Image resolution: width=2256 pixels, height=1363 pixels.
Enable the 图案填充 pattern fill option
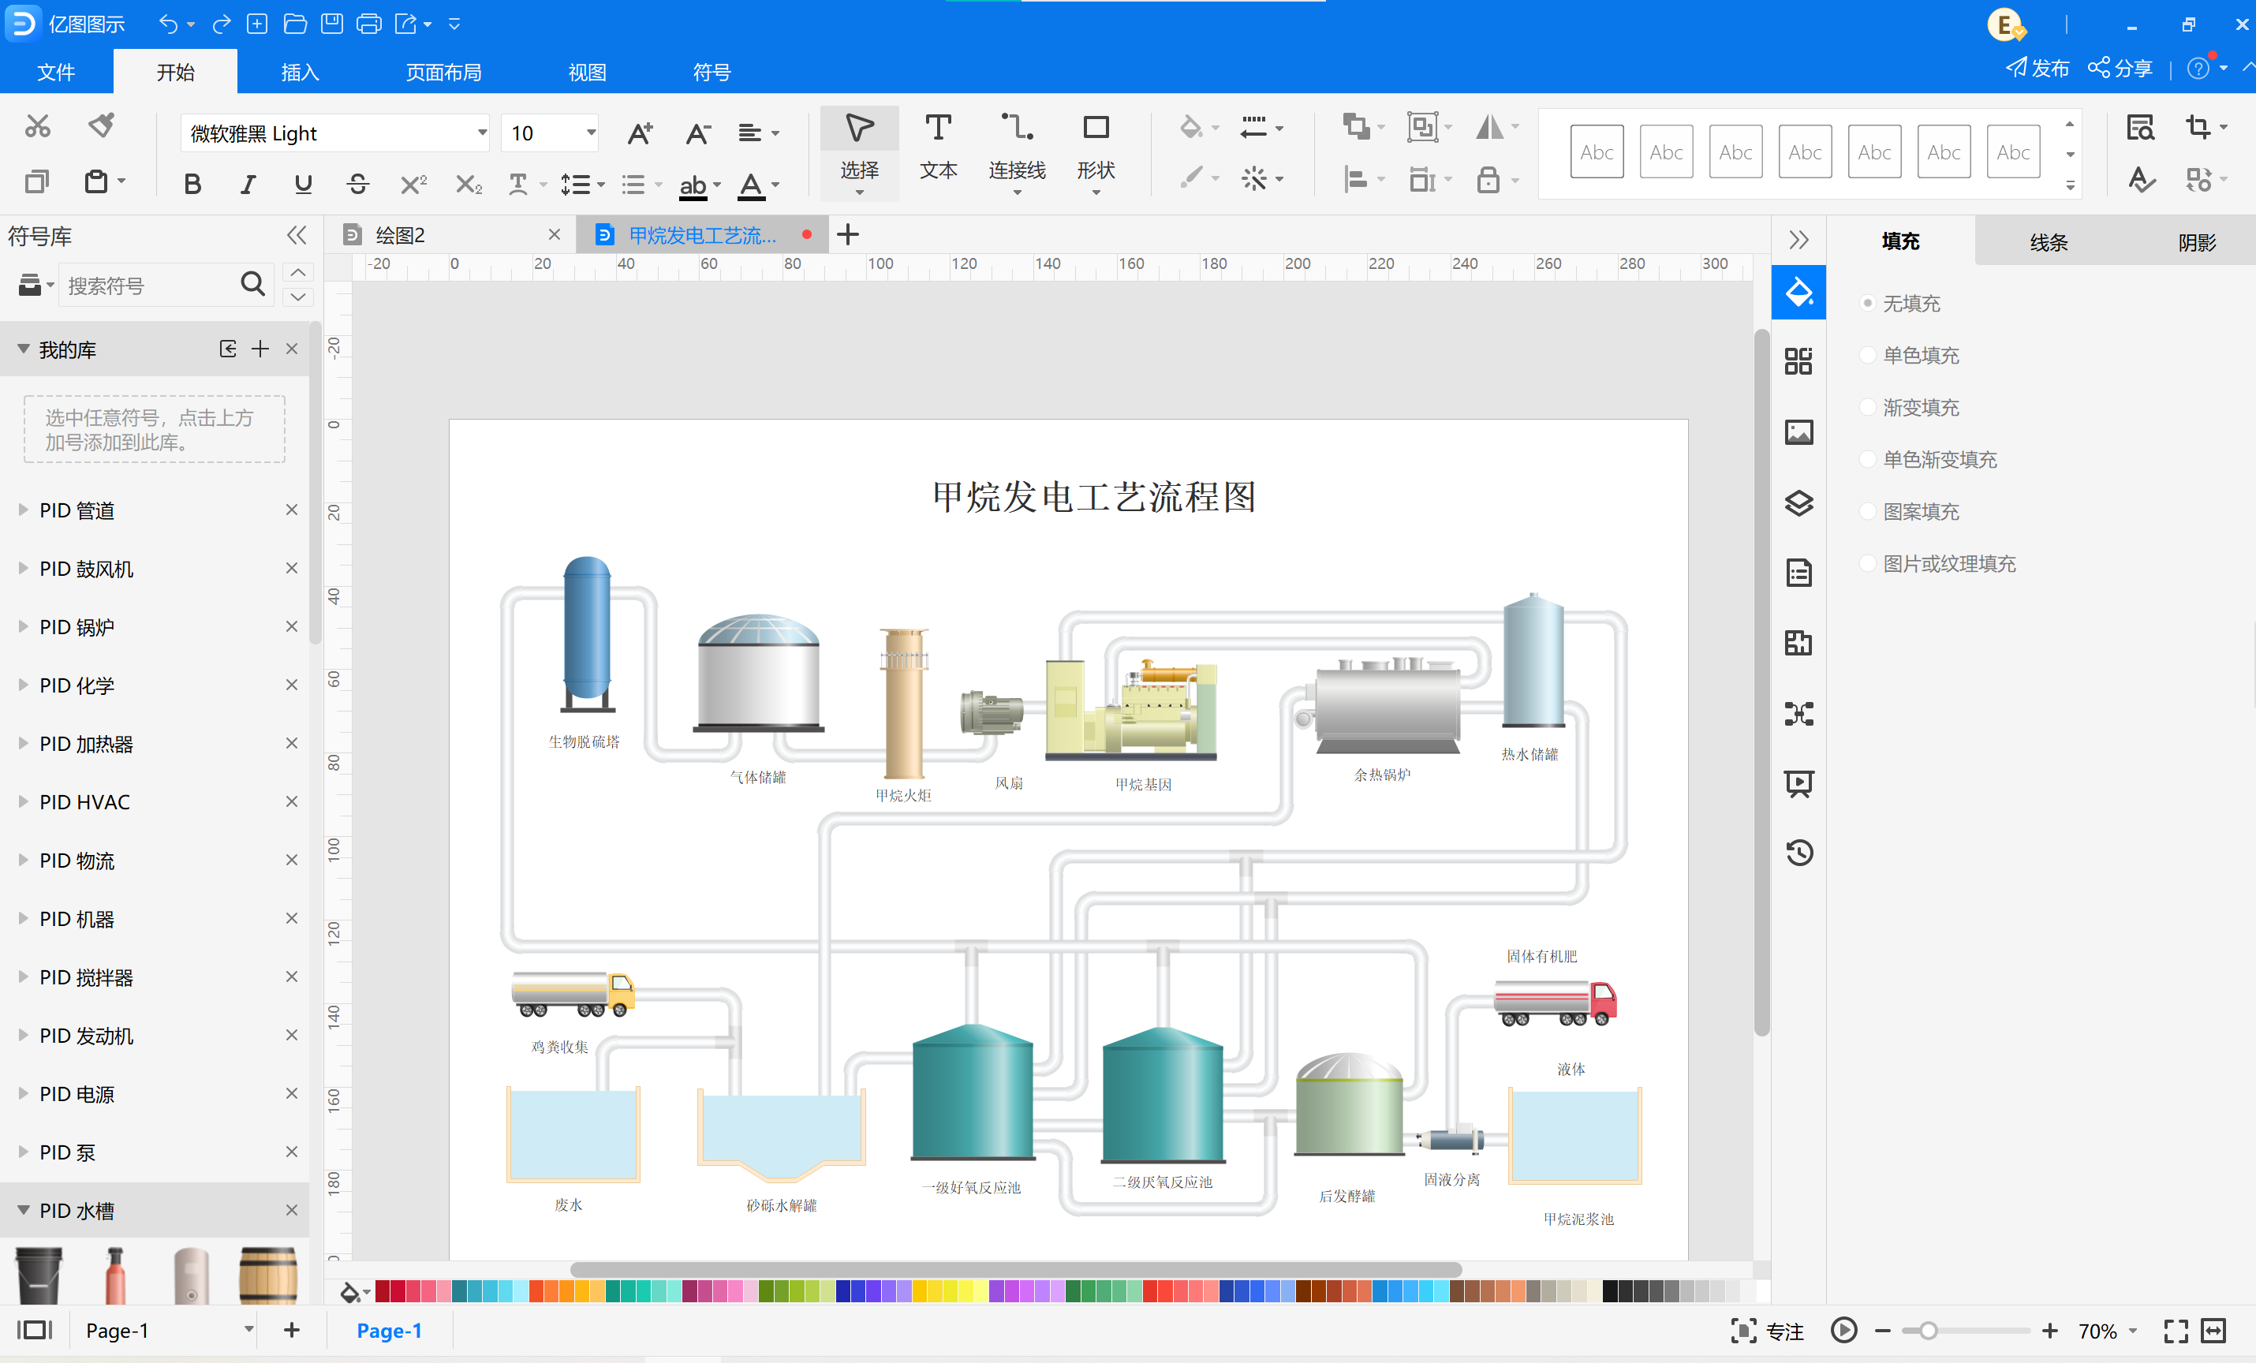(x=1920, y=512)
